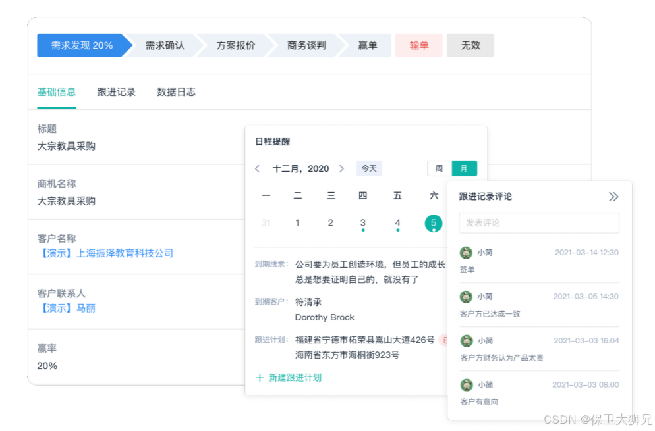This screenshot has width=655, height=431.
Task: Select the 方案报价 stage
Action: (x=236, y=45)
